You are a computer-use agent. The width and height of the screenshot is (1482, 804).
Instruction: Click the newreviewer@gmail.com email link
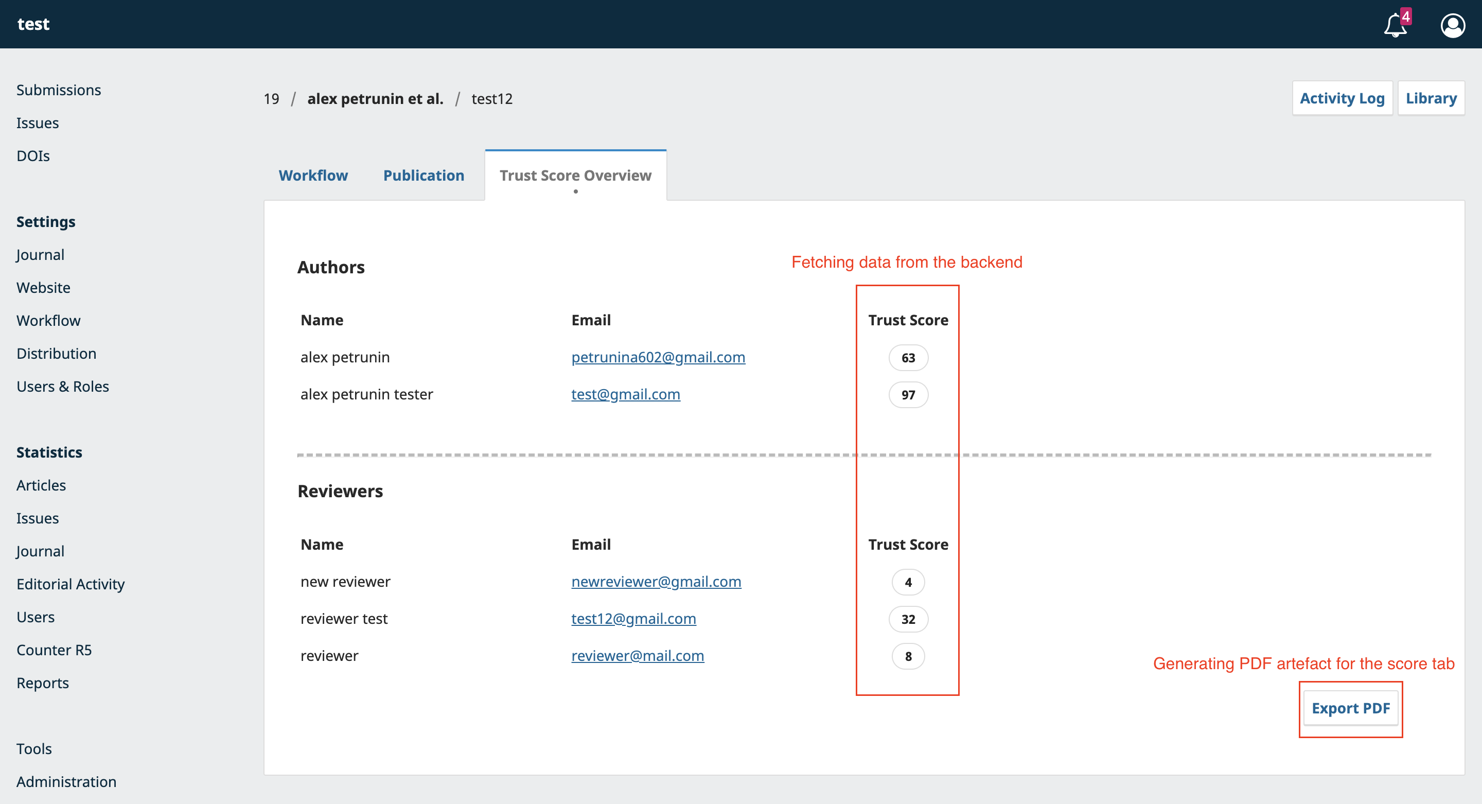pyautogui.click(x=656, y=582)
